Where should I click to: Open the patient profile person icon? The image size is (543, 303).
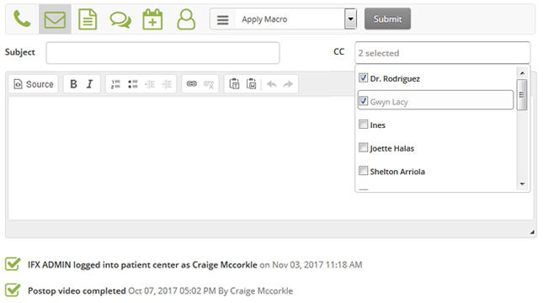pos(186,19)
